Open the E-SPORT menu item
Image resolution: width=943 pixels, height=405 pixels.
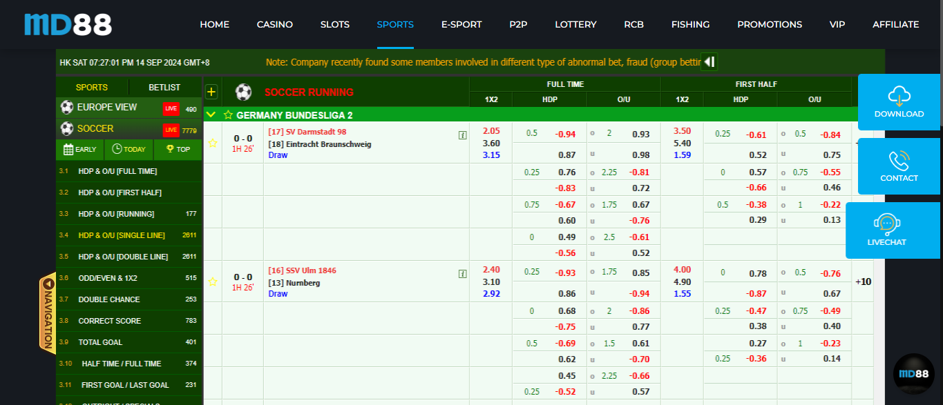(x=461, y=24)
